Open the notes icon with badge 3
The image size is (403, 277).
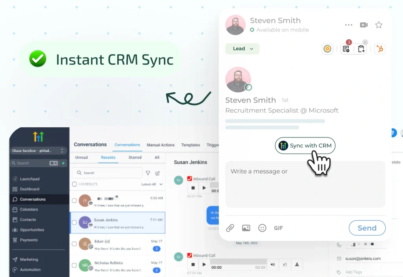pos(346,49)
